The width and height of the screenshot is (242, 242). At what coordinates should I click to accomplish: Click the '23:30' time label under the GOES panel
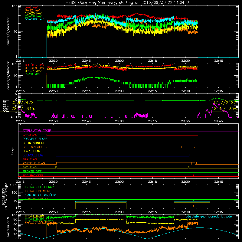click(185, 121)
